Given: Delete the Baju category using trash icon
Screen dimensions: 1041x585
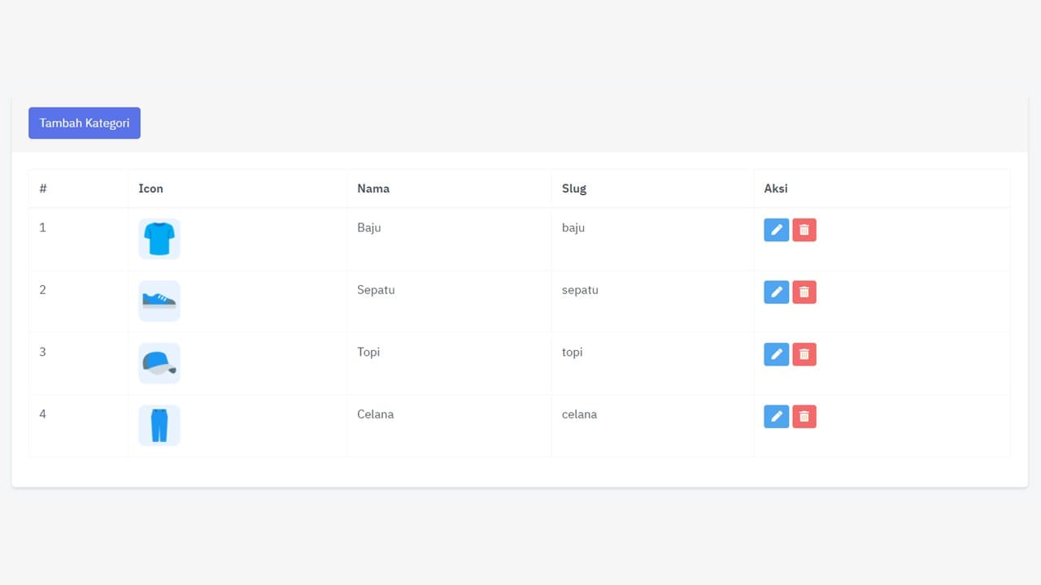Looking at the screenshot, I should point(804,230).
